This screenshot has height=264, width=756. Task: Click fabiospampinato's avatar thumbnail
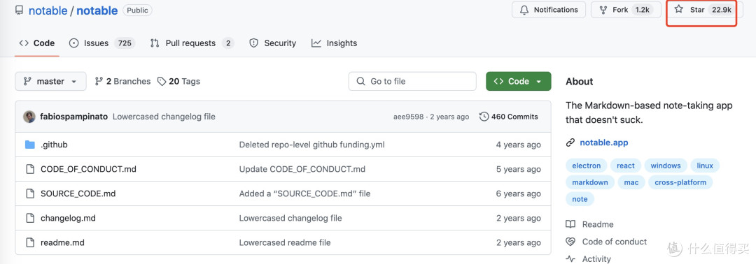29,117
